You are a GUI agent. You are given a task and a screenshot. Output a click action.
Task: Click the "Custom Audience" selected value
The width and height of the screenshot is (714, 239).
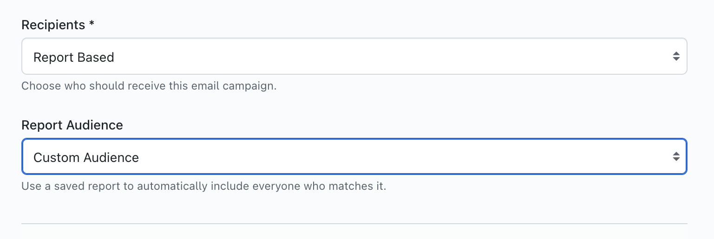86,158
